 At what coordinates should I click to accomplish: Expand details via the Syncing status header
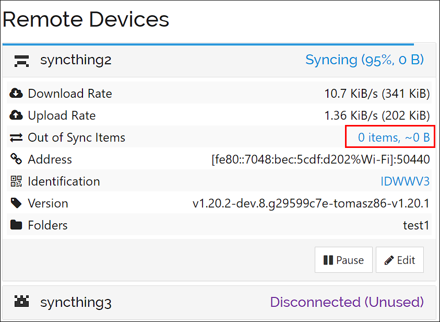pyautogui.click(x=364, y=60)
